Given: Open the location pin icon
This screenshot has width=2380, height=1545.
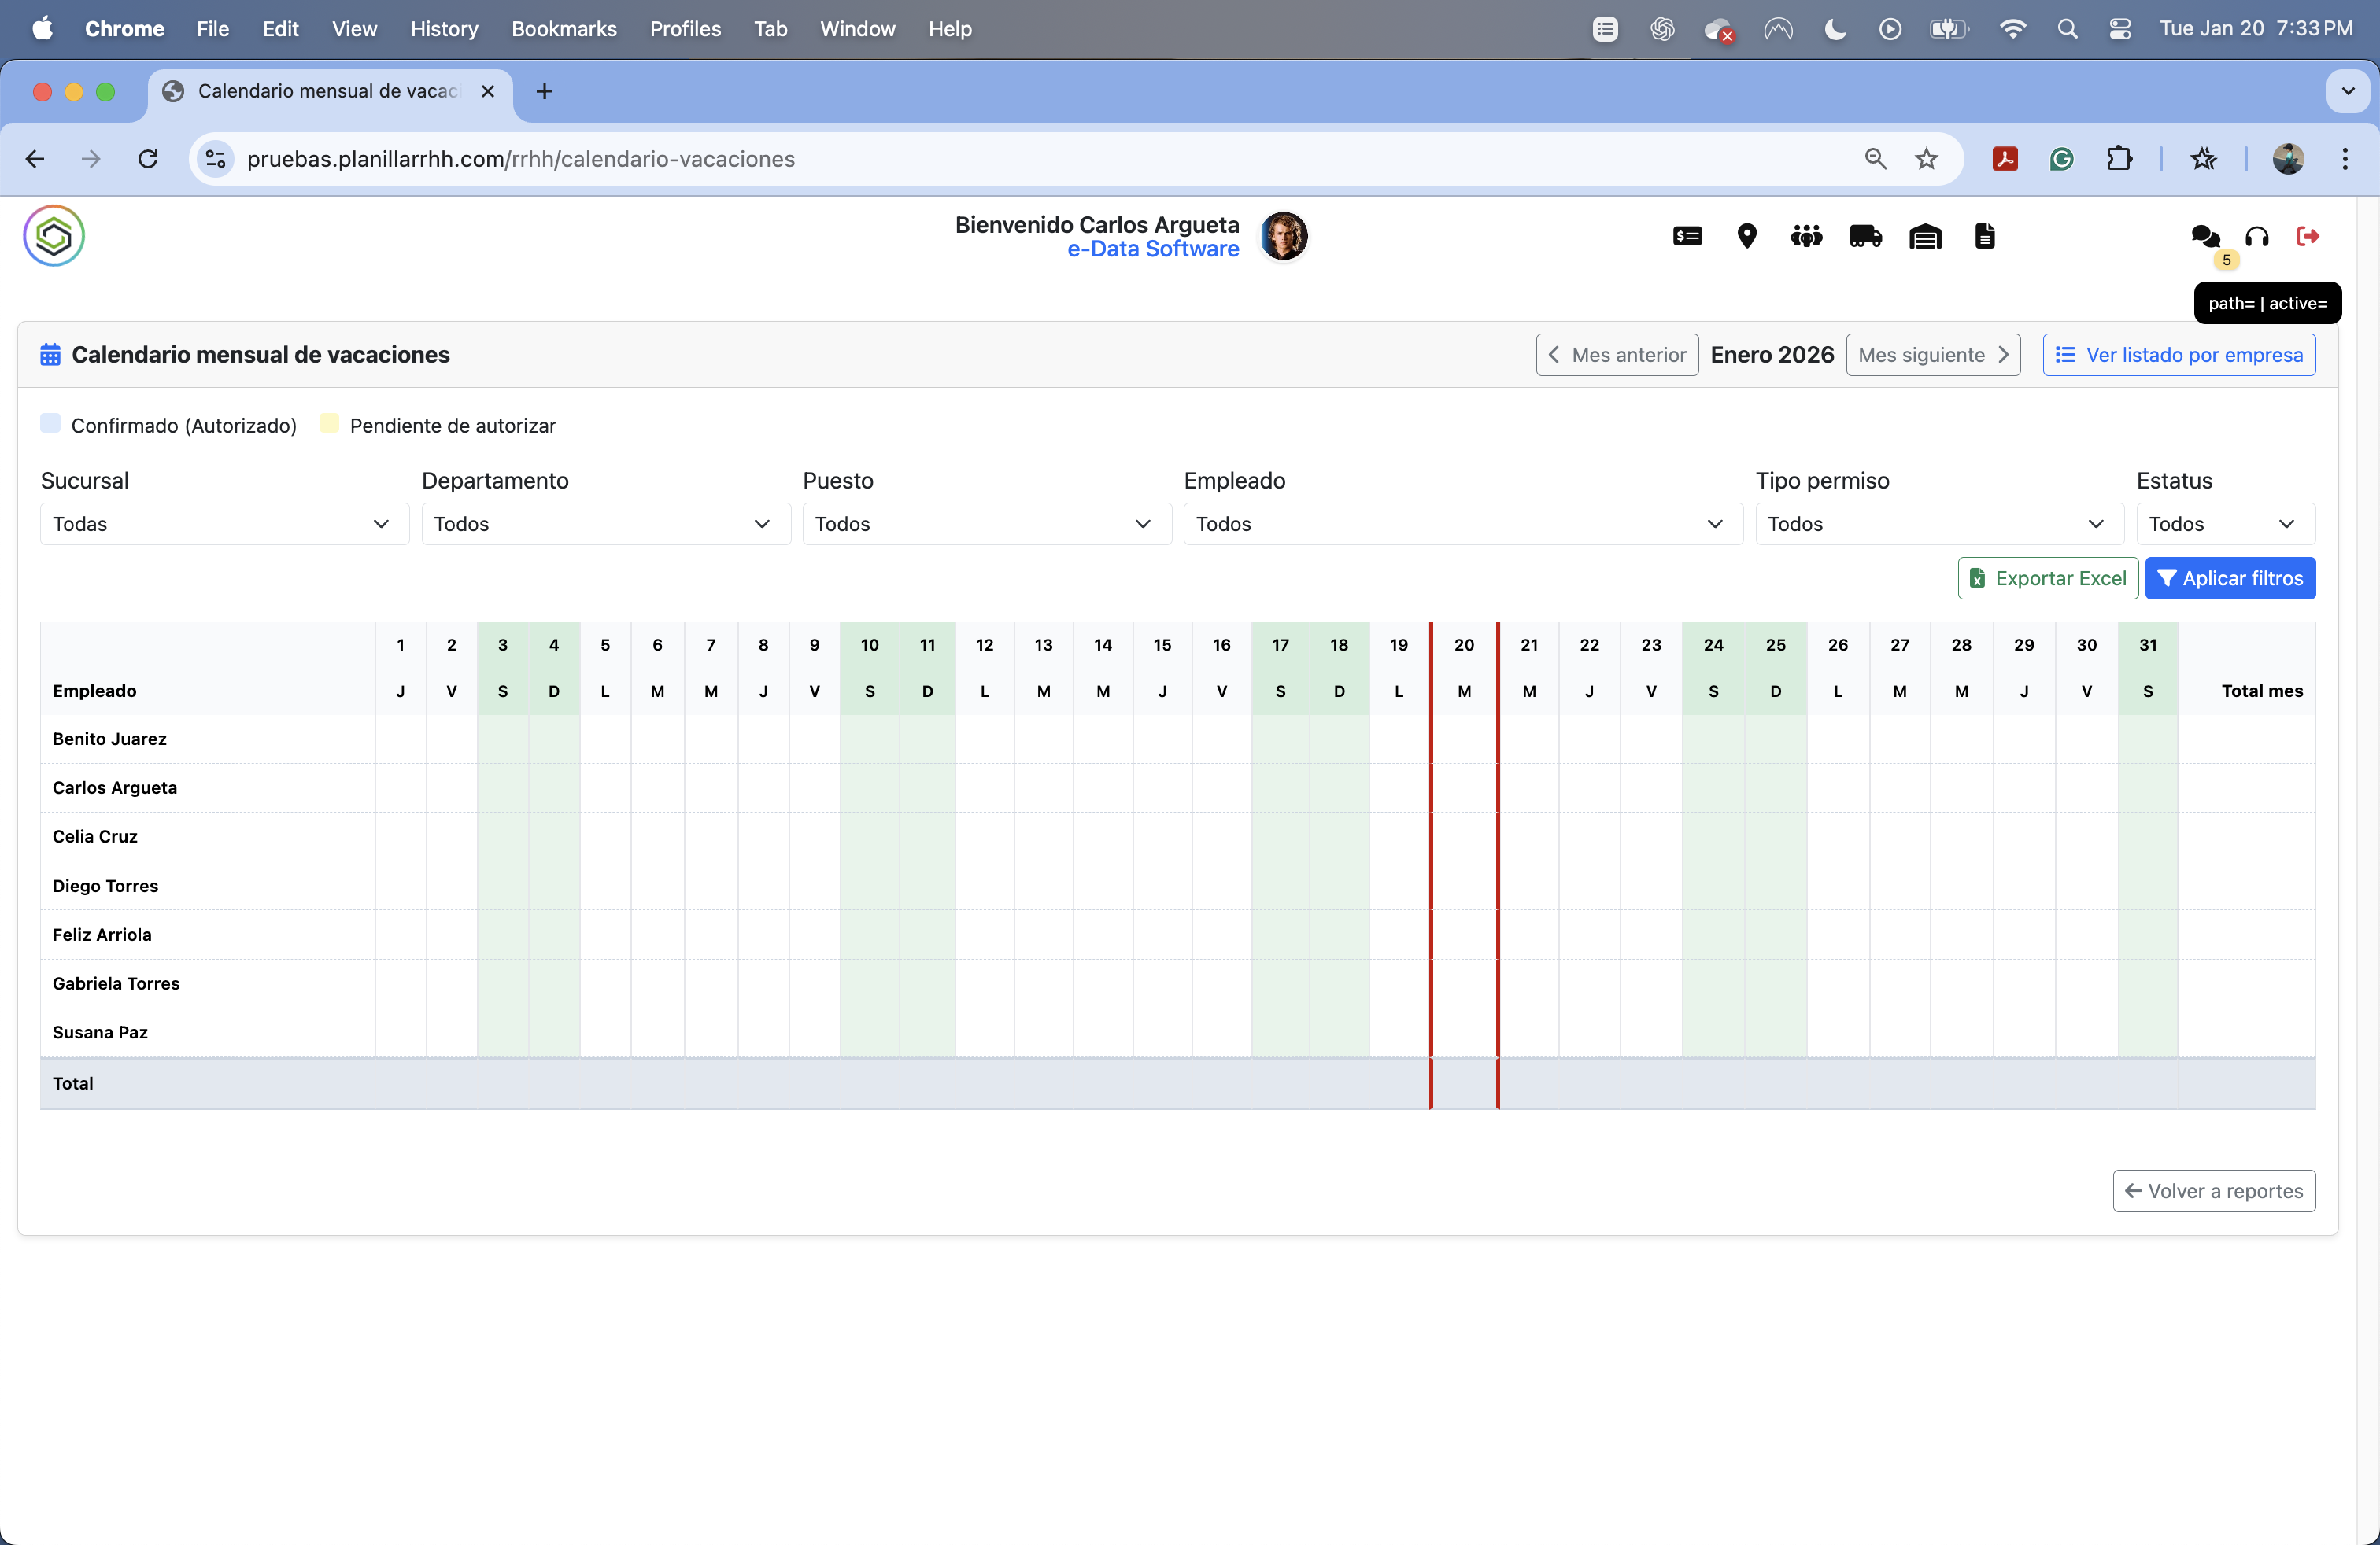Looking at the screenshot, I should 1746,236.
